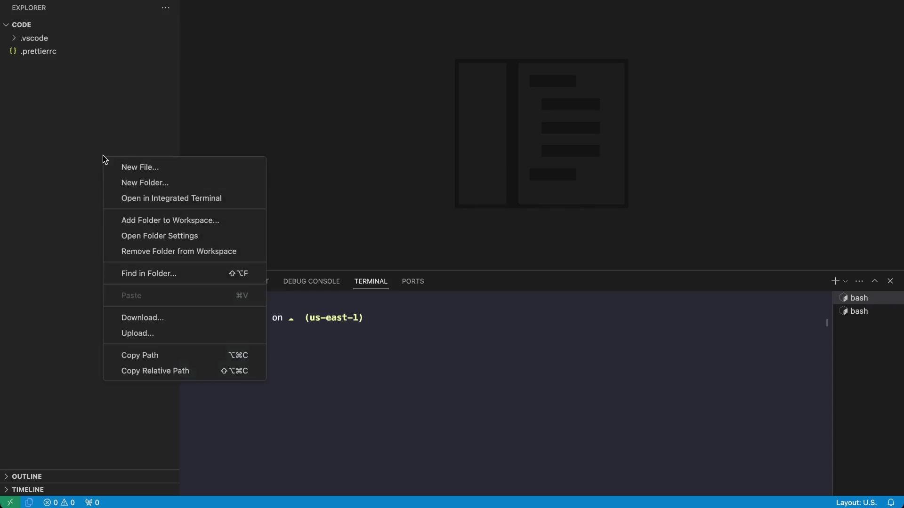Choose New Folder... from the context menu
The image size is (904, 508).
(x=185, y=183)
